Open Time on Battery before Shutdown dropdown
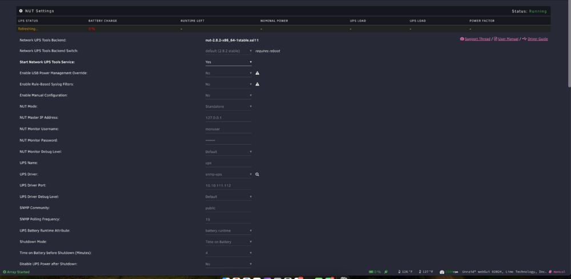This screenshot has width=571, height=279. 228,253
